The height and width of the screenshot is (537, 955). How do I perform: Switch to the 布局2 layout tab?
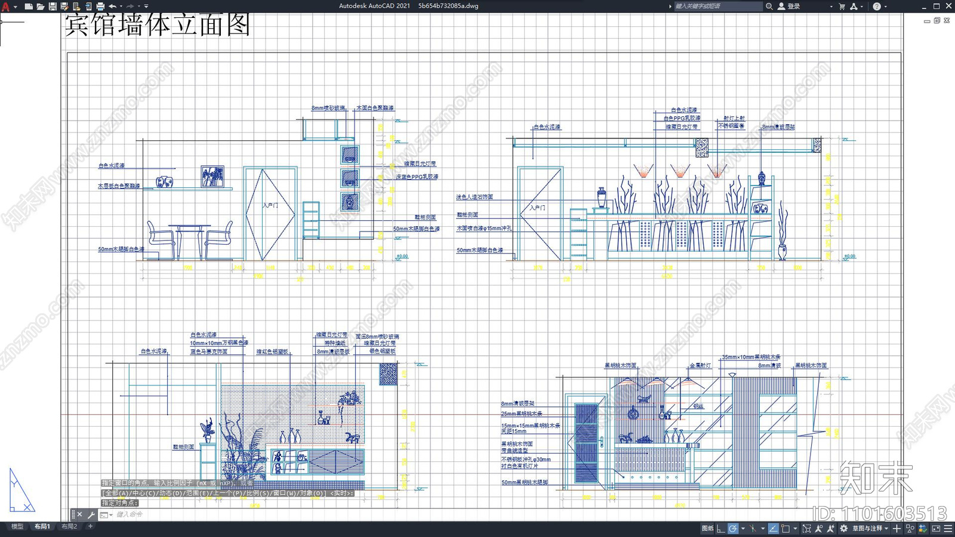click(x=69, y=526)
